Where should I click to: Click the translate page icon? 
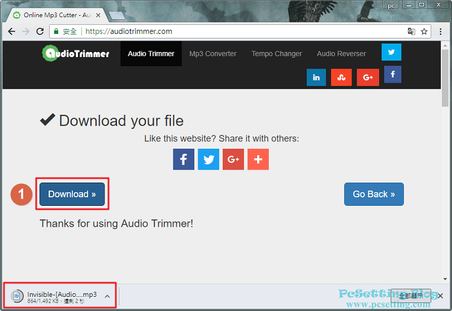point(411,31)
